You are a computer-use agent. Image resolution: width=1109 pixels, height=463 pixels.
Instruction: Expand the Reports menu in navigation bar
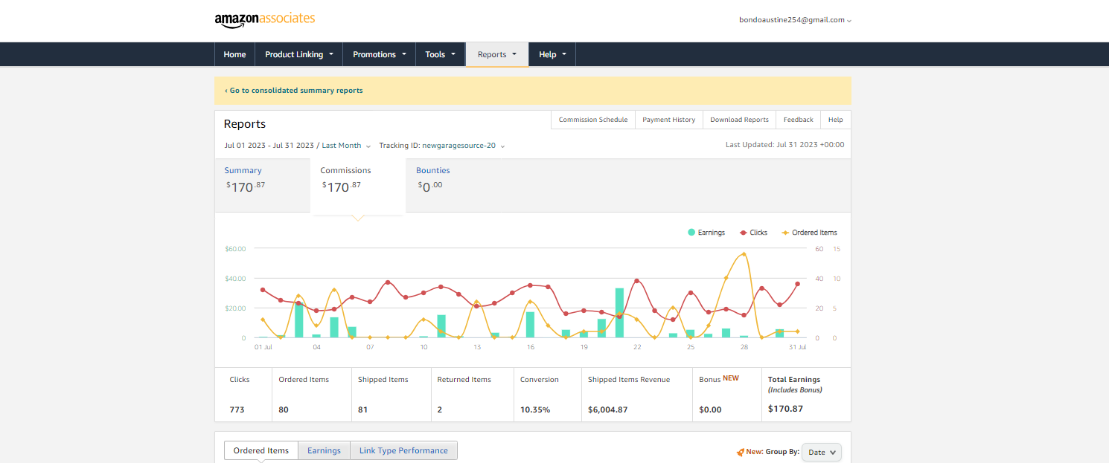[x=497, y=54]
